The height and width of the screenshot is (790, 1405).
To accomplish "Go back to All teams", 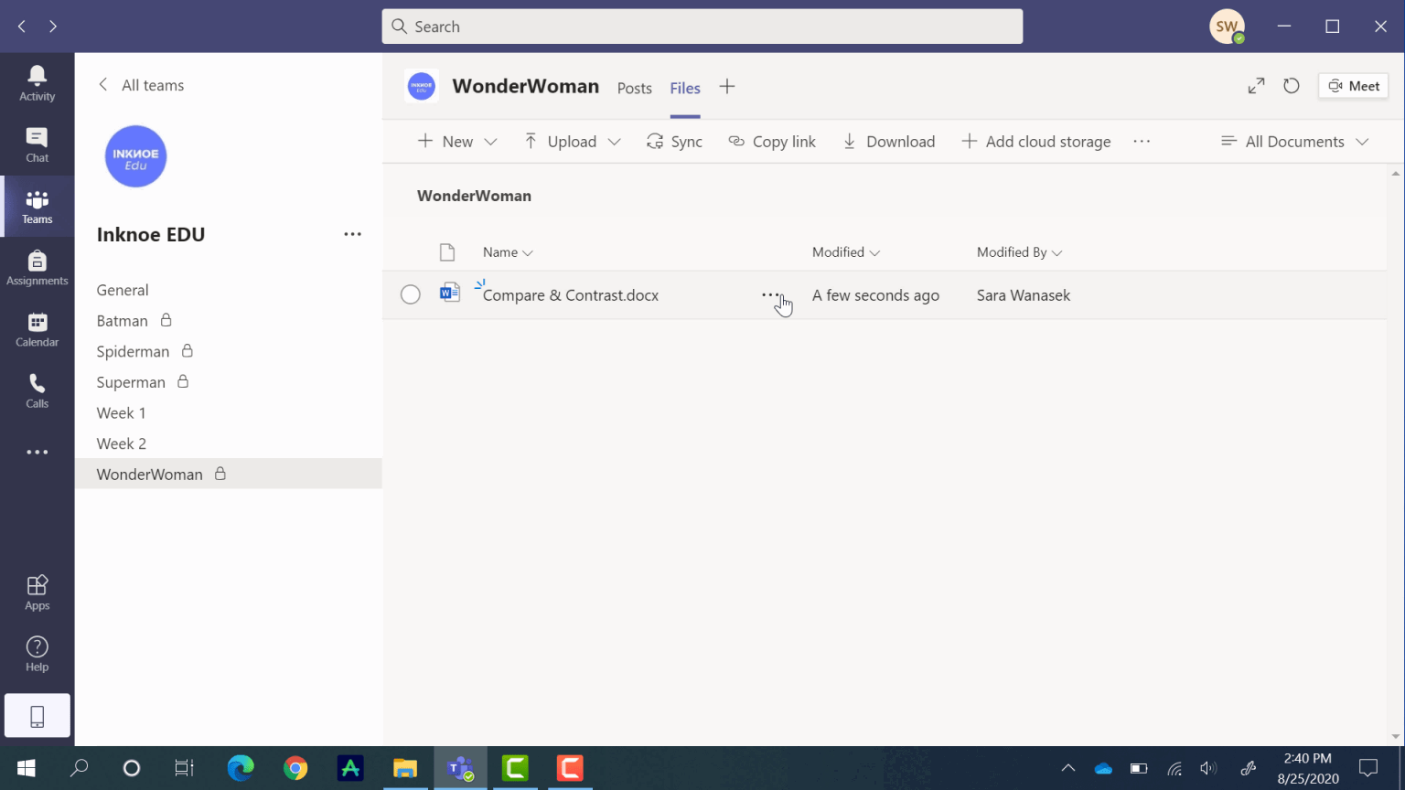I will tap(141, 85).
